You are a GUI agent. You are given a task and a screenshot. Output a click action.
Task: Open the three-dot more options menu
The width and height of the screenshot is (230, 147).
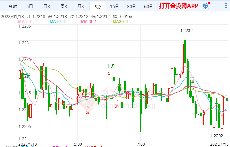(226, 6)
